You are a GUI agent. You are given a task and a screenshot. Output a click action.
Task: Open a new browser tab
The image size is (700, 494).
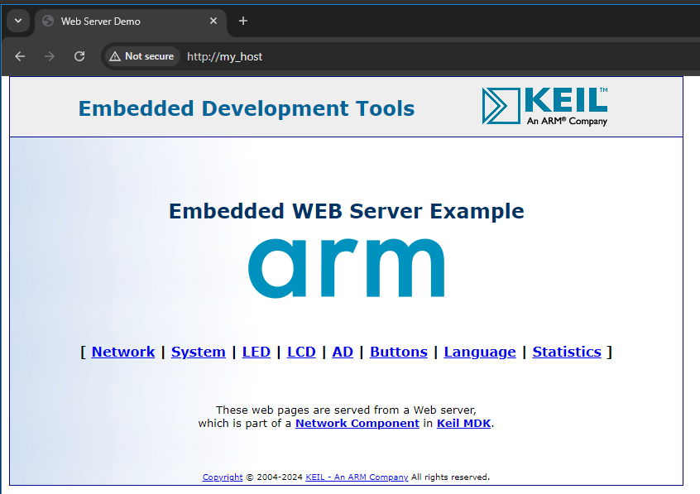243,21
